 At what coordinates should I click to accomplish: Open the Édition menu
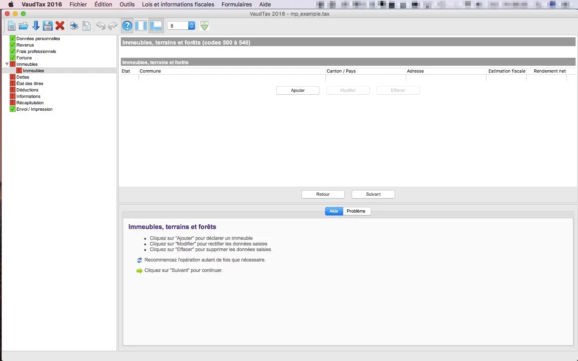pos(103,4)
